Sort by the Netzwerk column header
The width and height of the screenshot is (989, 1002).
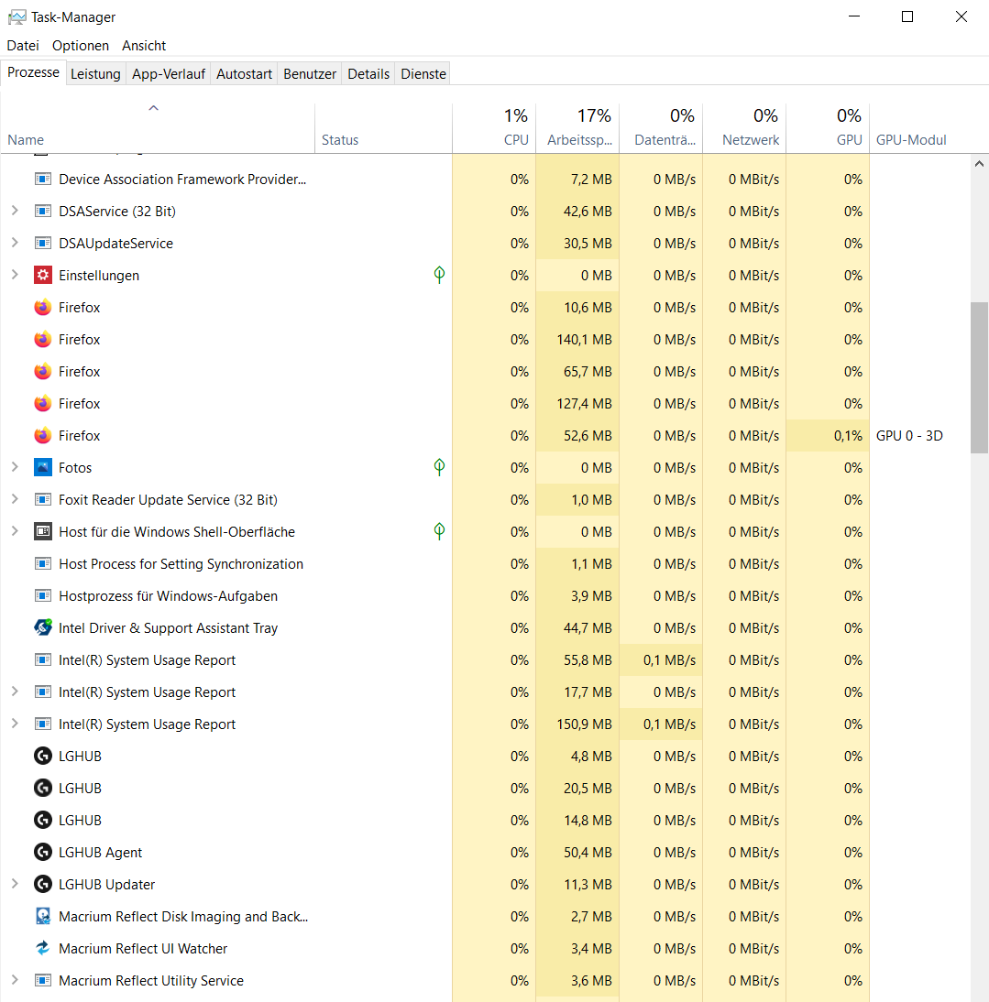coord(745,128)
